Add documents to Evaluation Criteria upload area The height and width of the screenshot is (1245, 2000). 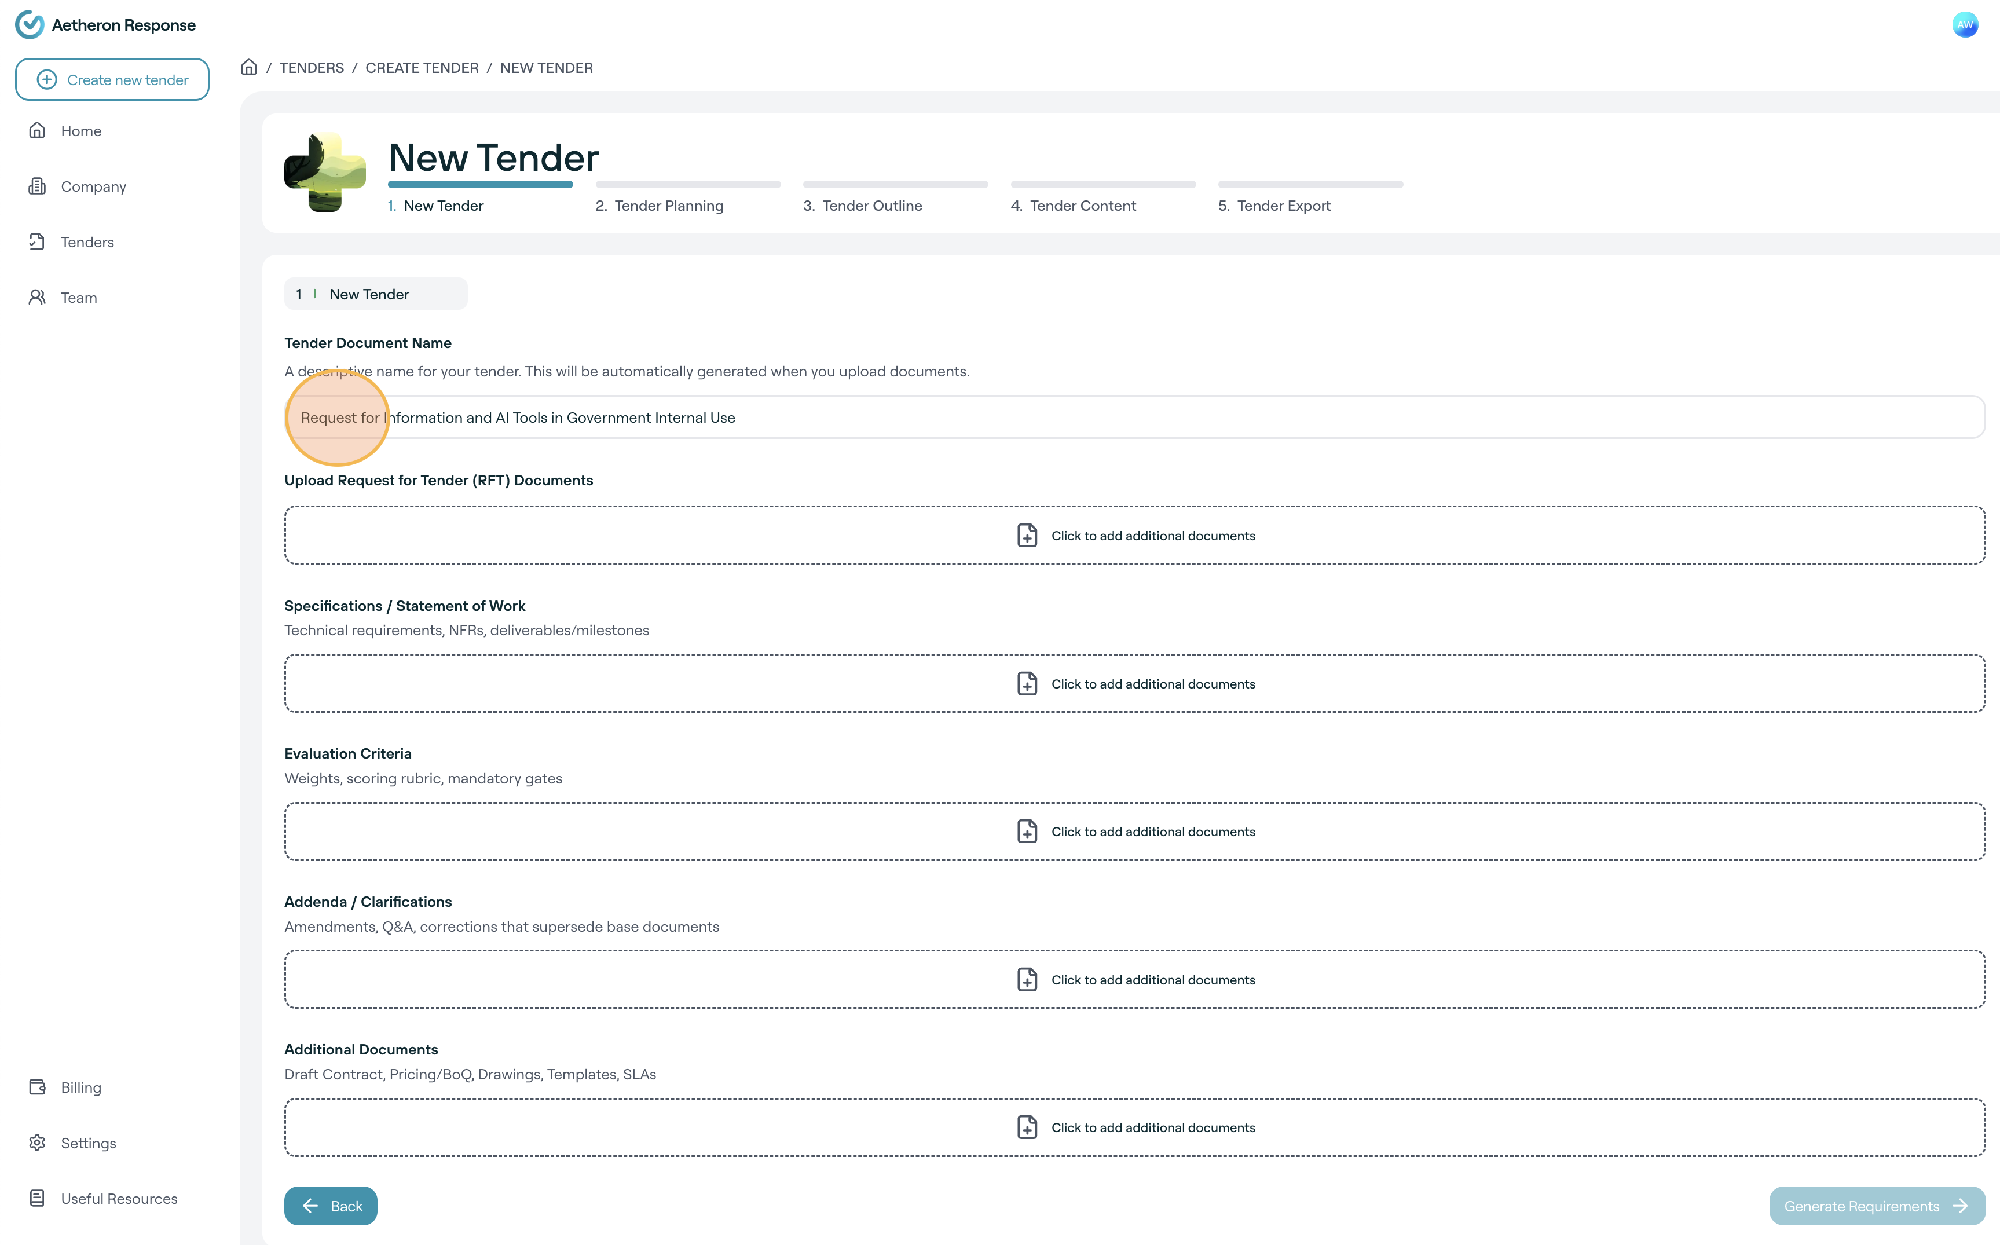(1134, 832)
